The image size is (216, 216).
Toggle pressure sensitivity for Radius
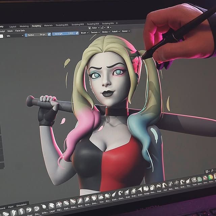[x=49, y=34]
